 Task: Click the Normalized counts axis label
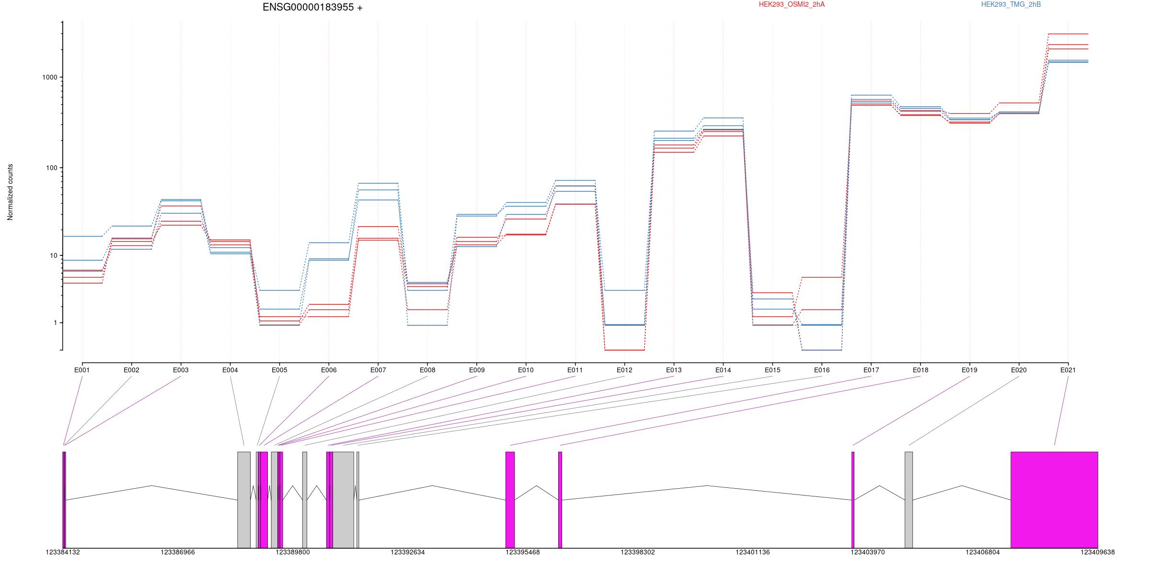[10, 192]
